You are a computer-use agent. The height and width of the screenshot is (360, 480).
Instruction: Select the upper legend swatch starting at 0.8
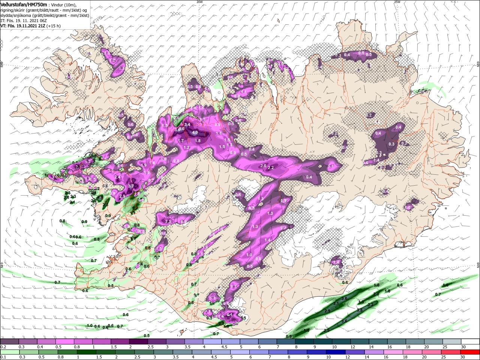click(83, 342)
